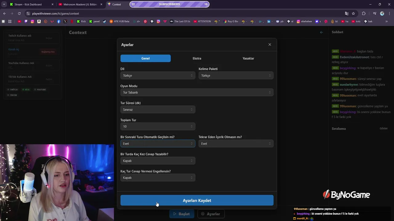This screenshot has width=394, height=221.
Task: Close the Ayarlar settings dialog
Action: tap(270, 45)
